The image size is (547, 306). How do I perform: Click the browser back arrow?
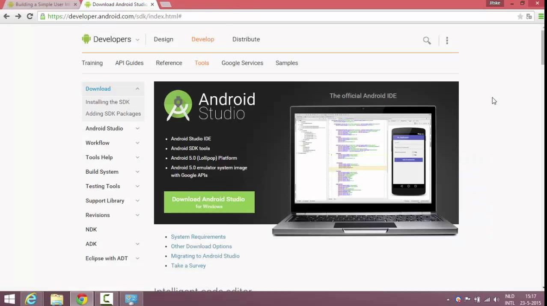click(6, 16)
